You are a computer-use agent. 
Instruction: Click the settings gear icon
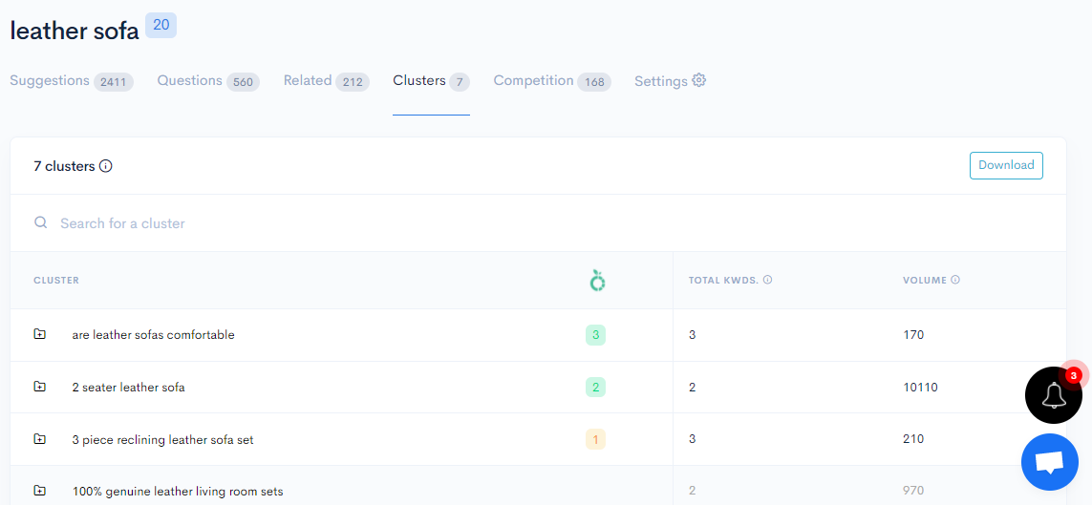698,81
